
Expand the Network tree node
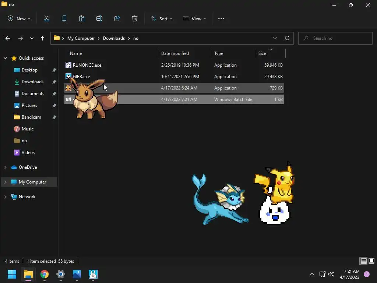pos(5,197)
